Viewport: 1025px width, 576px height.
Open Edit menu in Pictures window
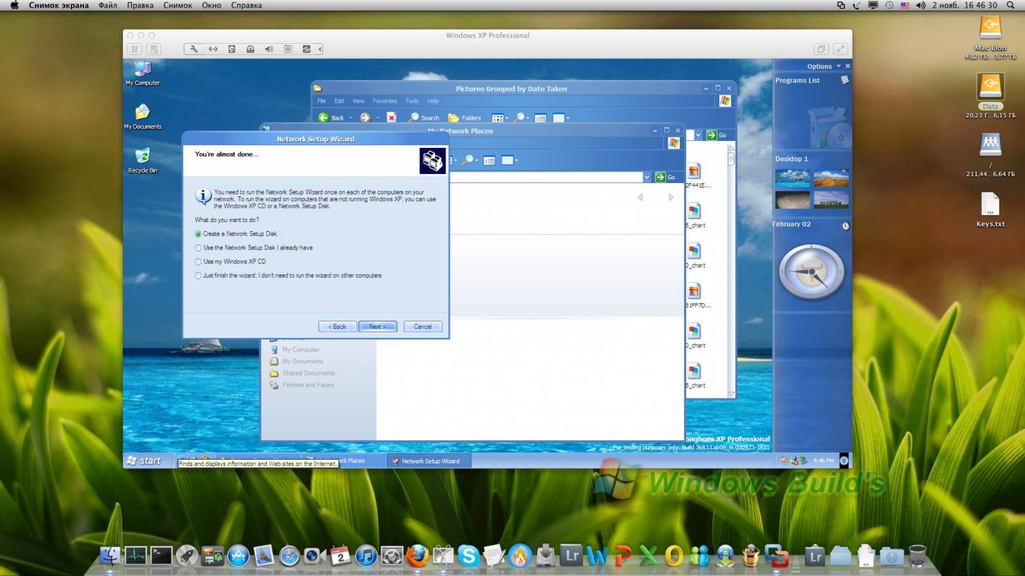[x=340, y=101]
